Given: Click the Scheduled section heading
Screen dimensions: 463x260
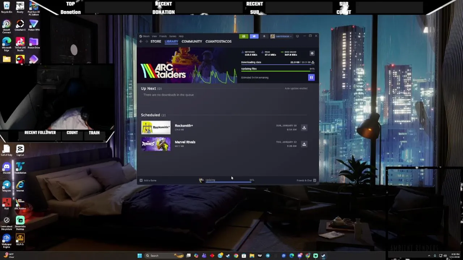Looking at the screenshot, I should [x=153, y=115].
